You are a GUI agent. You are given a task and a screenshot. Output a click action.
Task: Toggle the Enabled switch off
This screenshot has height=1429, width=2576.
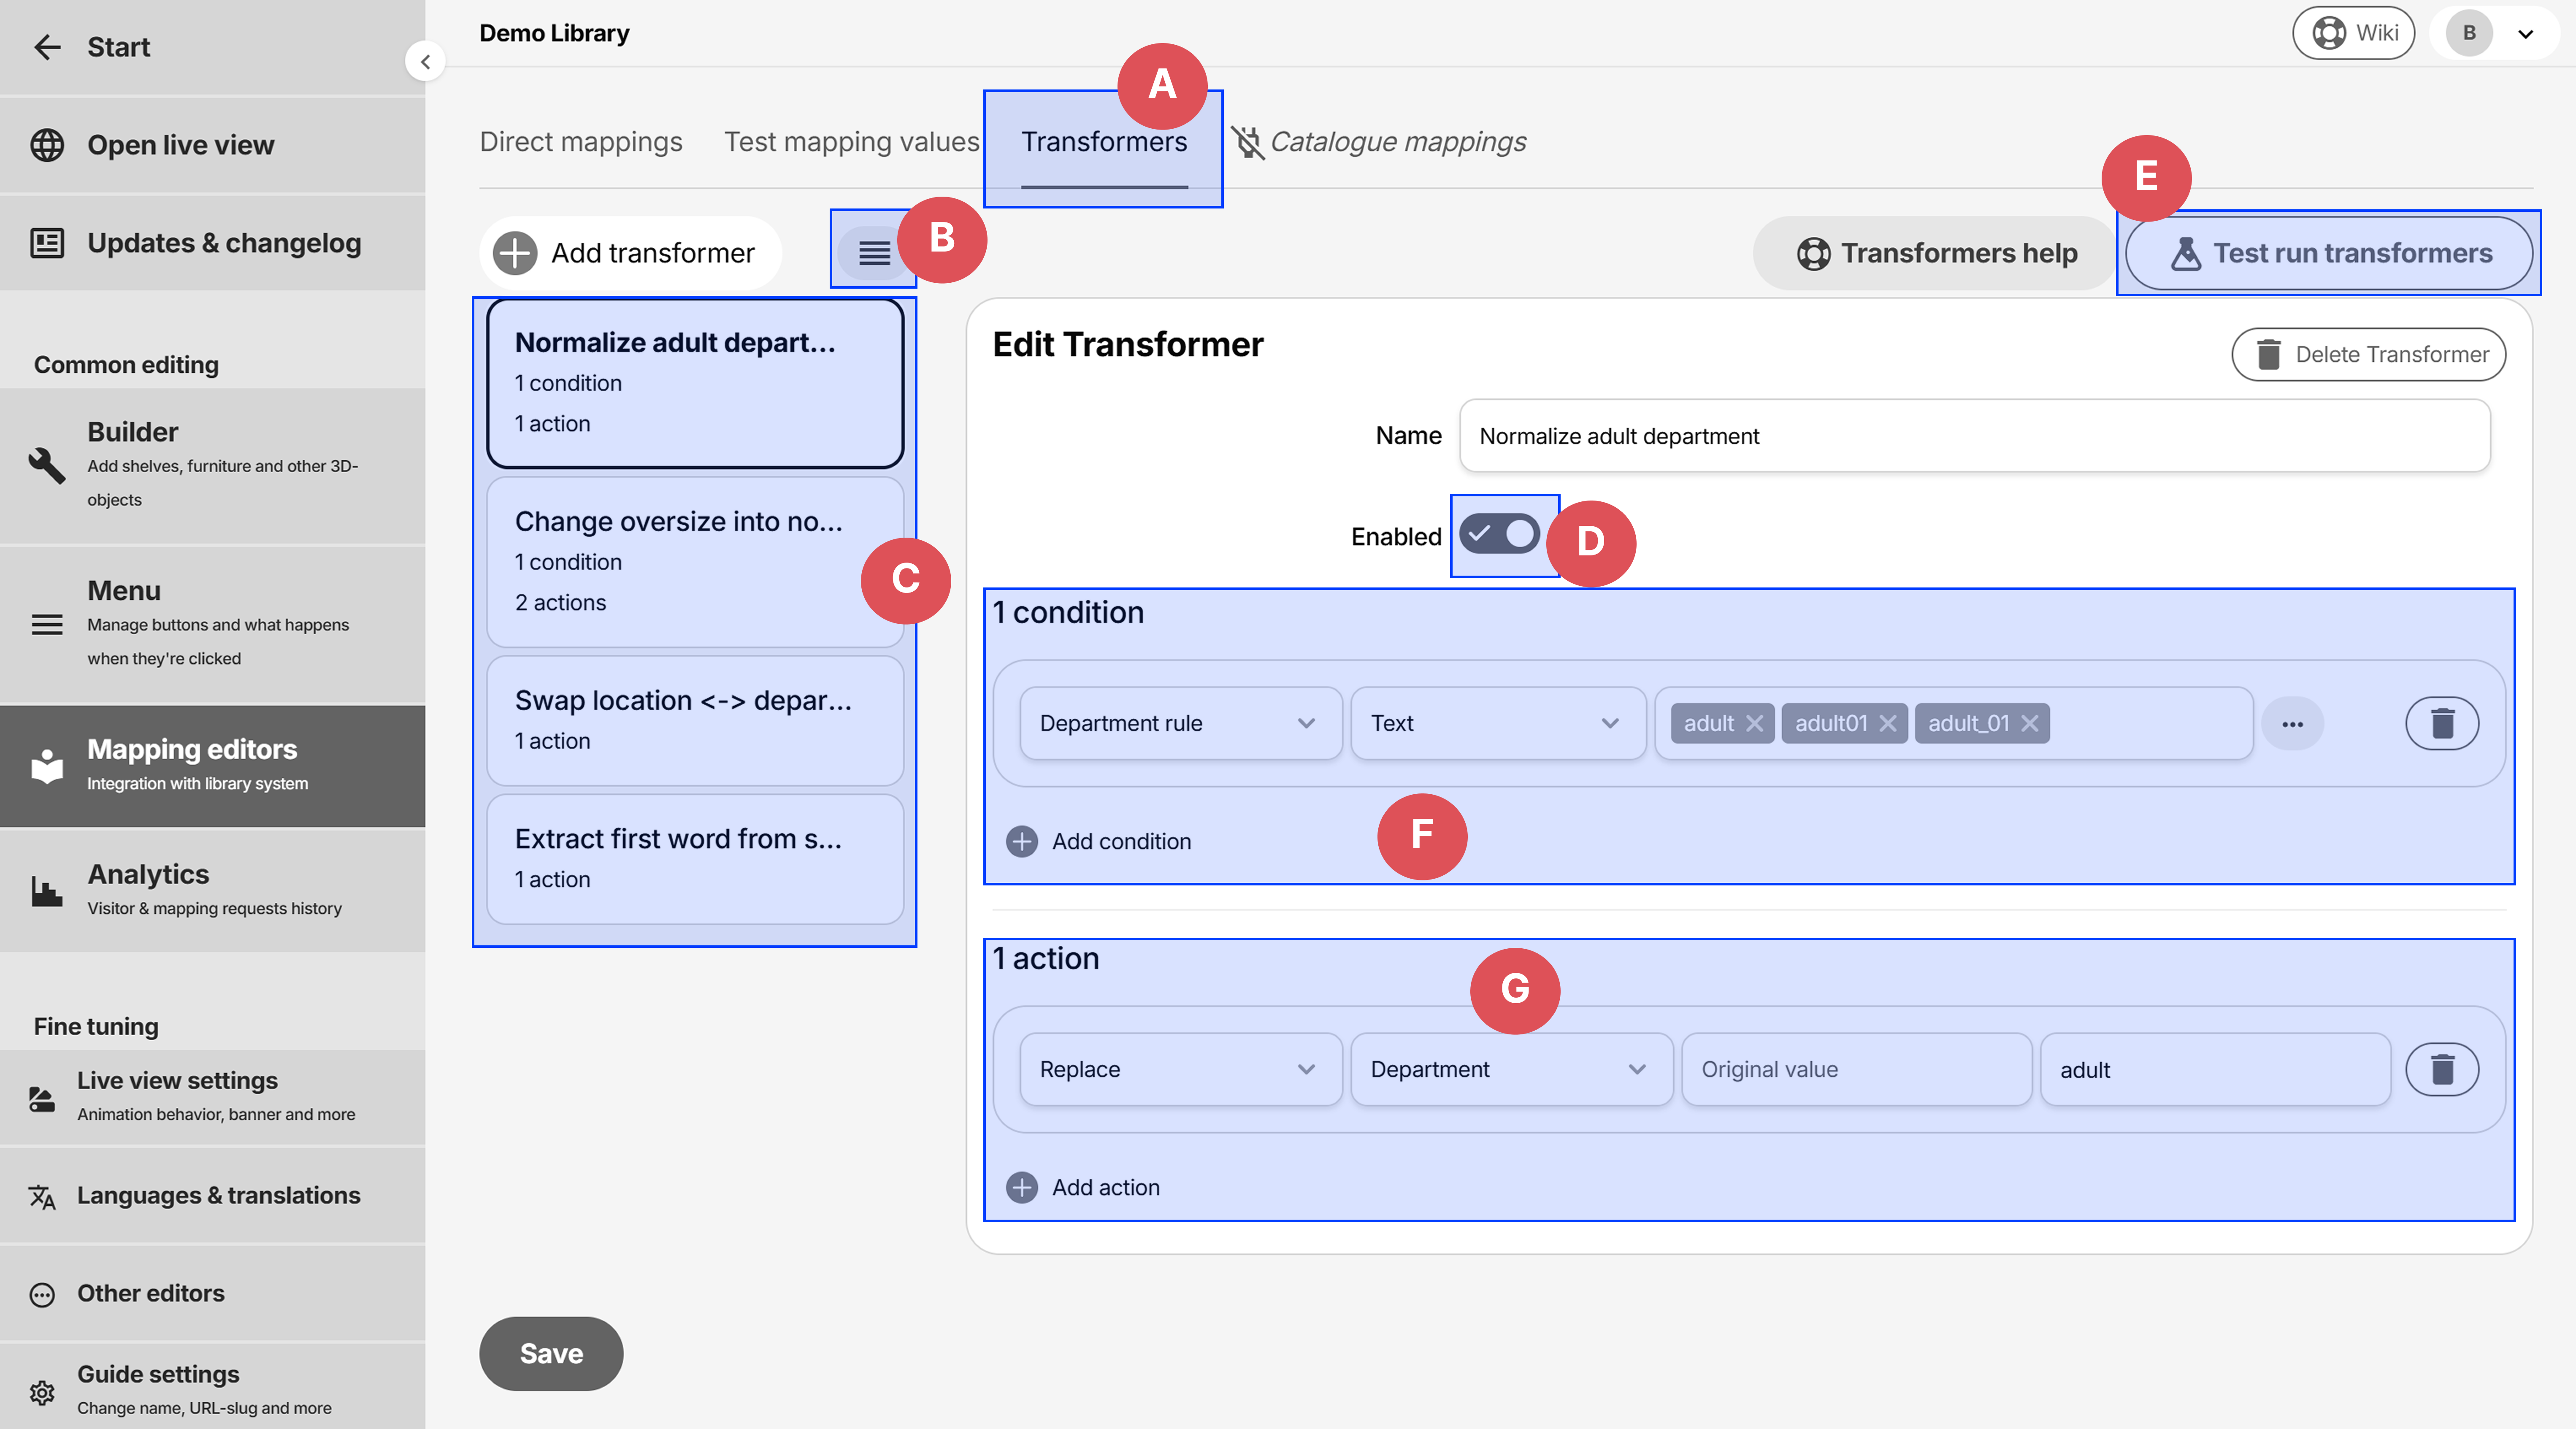tap(1499, 534)
